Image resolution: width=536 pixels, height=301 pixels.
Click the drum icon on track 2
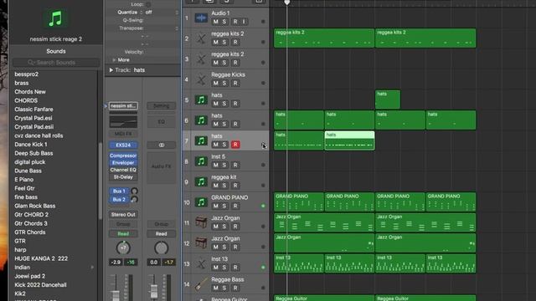[201, 38]
